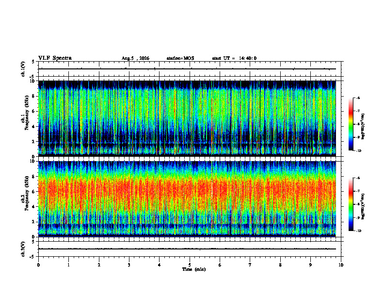Click the ch.1 color bar's log(PSD) unit label

(x=363, y=126)
